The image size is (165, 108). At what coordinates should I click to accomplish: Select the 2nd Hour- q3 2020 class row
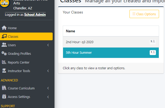[111, 42]
